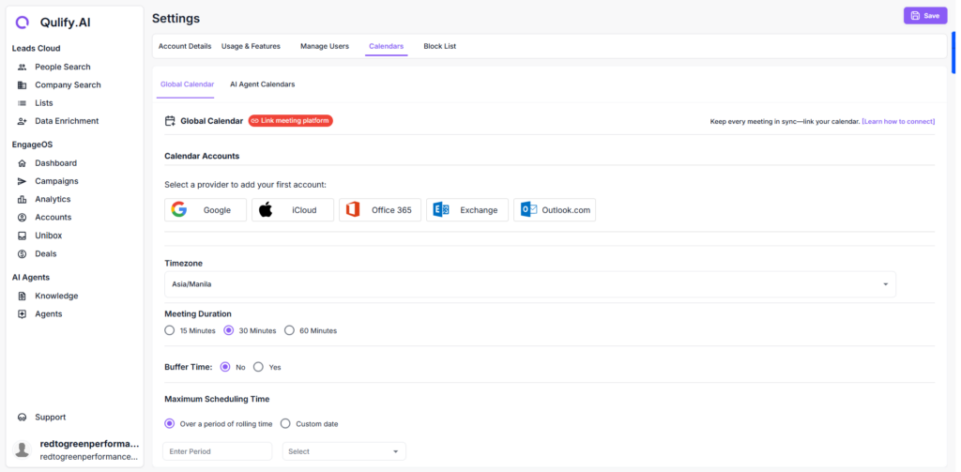Click the Unibox inbox icon
The image size is (961, 472).
pyautogui.click(x=23, y=236)
